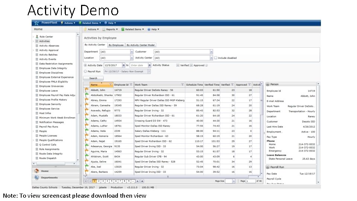Go to the previous results page
357x201 pixels.
90,181
